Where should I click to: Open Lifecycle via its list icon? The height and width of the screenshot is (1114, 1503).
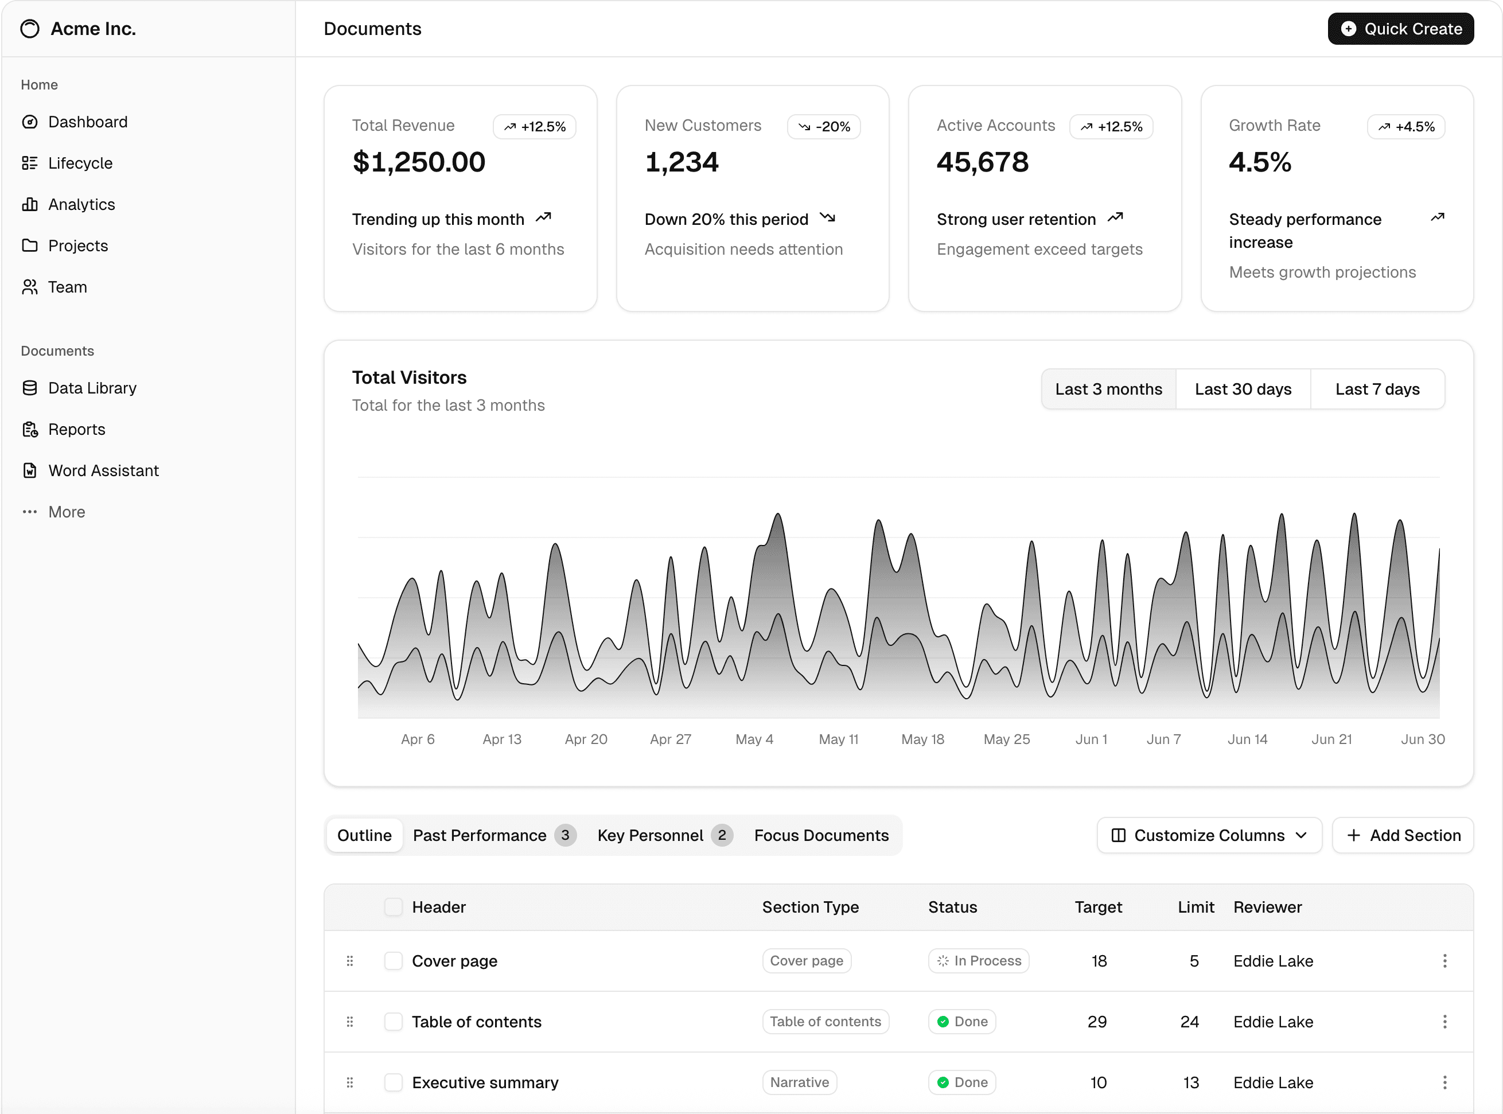[30, 163]
